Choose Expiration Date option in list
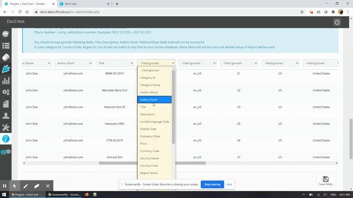 click(x=154, y=136)
